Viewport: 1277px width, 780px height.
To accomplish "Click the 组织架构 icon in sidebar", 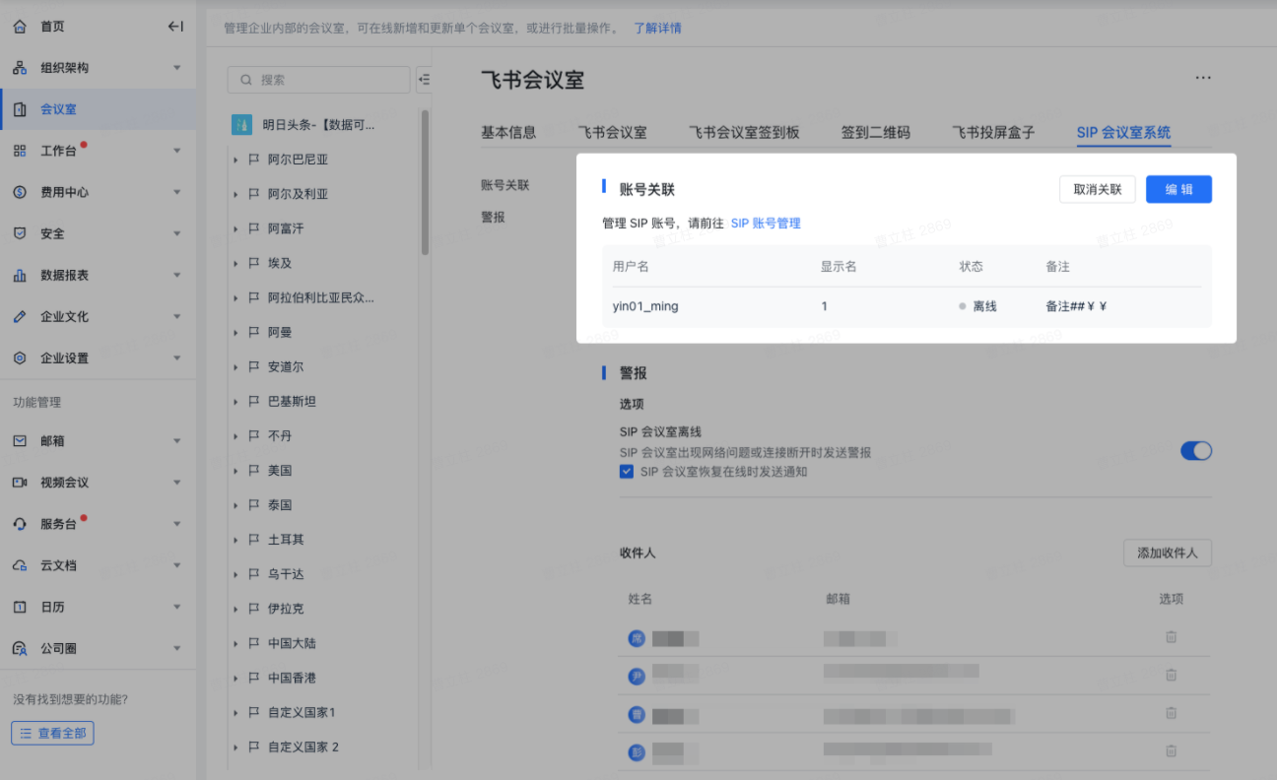I will click(x=20, y=68).
